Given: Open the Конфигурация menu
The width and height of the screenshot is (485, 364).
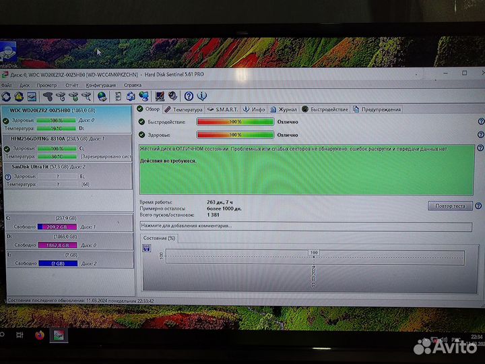Looking at the screenshot, I should (101, 85).
